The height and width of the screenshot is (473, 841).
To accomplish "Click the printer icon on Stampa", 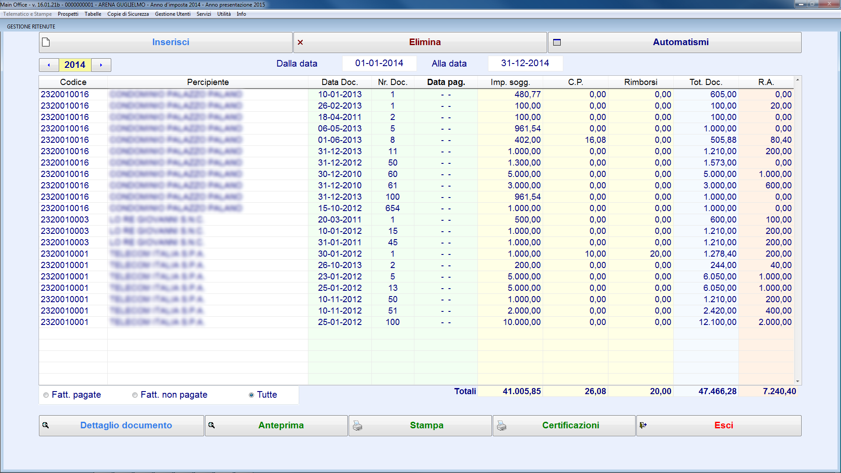I will [357, 426].
